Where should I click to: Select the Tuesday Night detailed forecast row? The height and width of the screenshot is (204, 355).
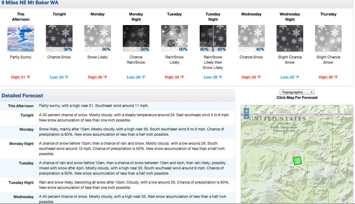[x=117, y=185]
